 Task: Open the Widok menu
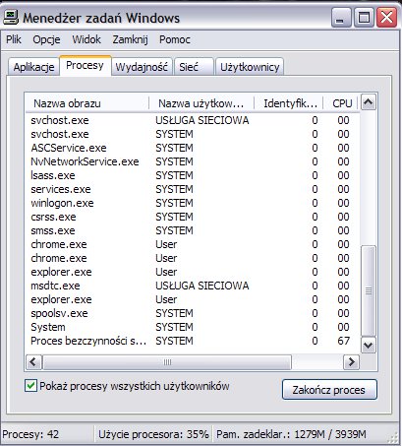pos(86,39)
